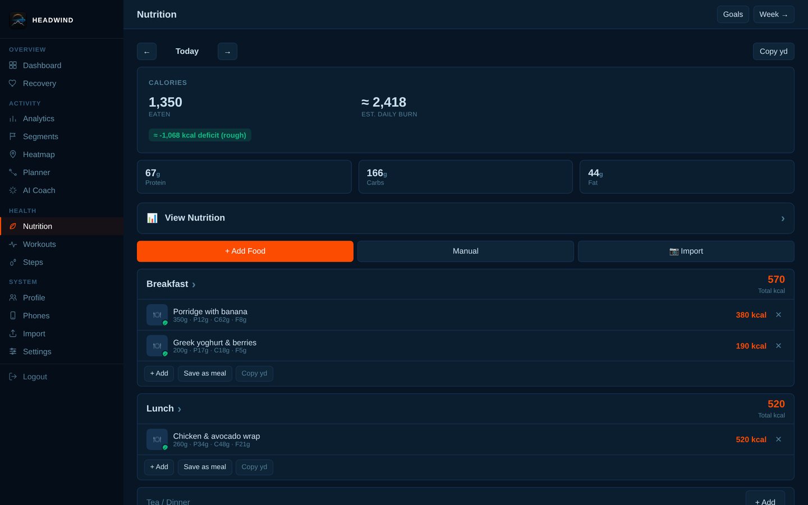808x505 pixels.
Task: Open Dashboard via its grid icon
Action: 13,66
